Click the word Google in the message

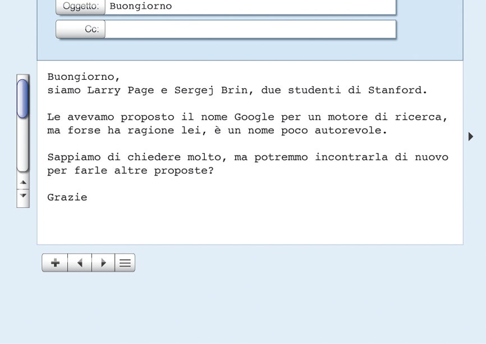click(x=254, y=117)
